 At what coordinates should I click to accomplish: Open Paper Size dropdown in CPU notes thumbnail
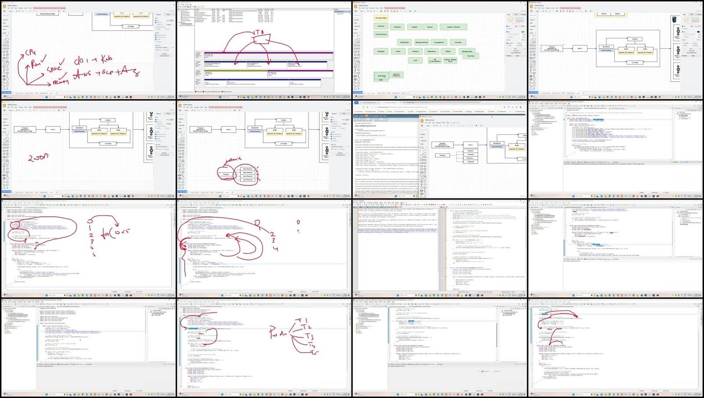(x=164, y=47)
